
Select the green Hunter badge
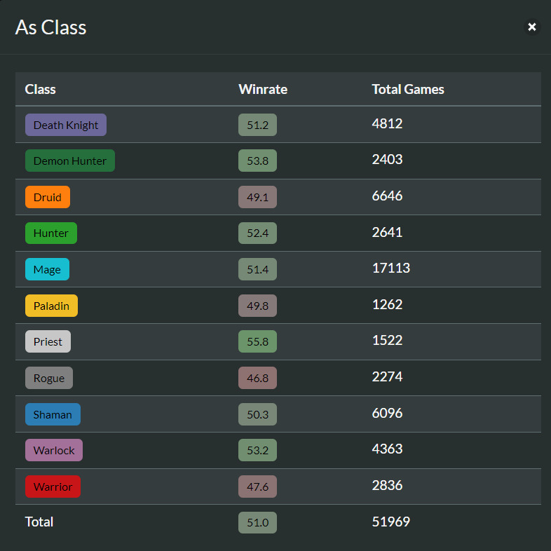click(x=51, y=233)
